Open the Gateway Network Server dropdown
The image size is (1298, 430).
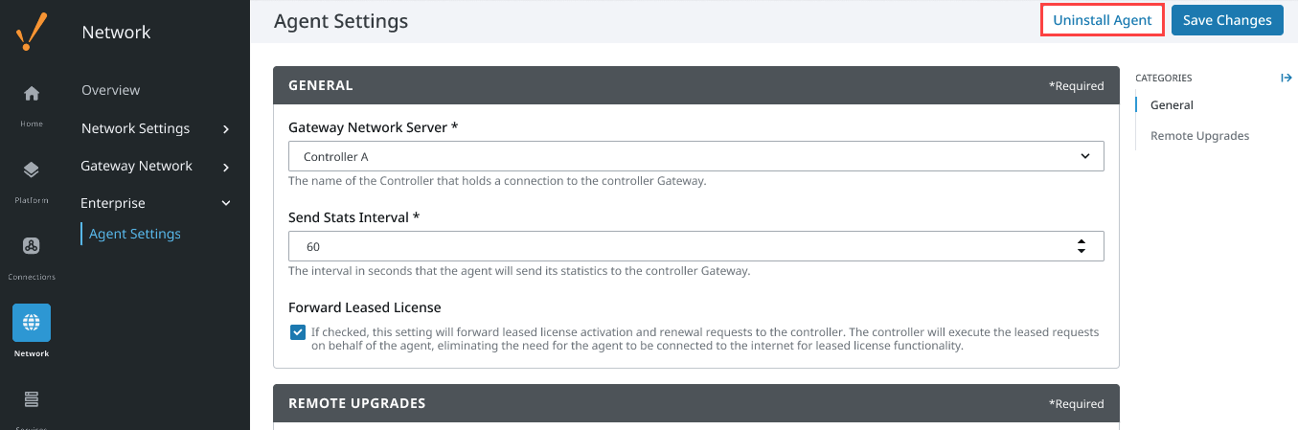pyautogui.click(x=695, y=156)
